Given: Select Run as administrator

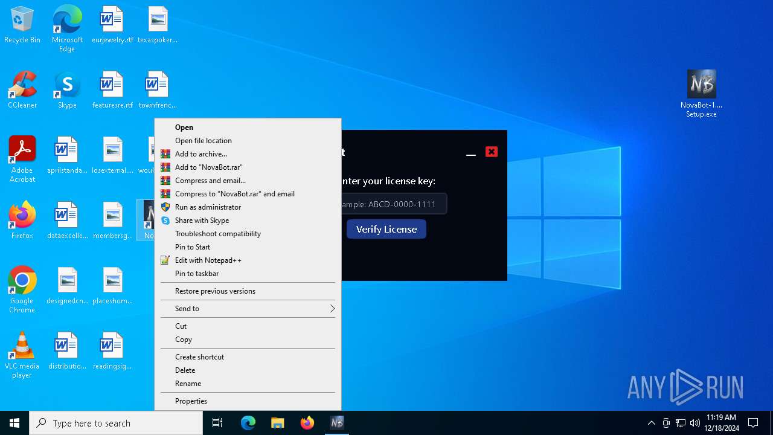Looking at the screenshot, I should pyautogui.click(x=248, y=207).
